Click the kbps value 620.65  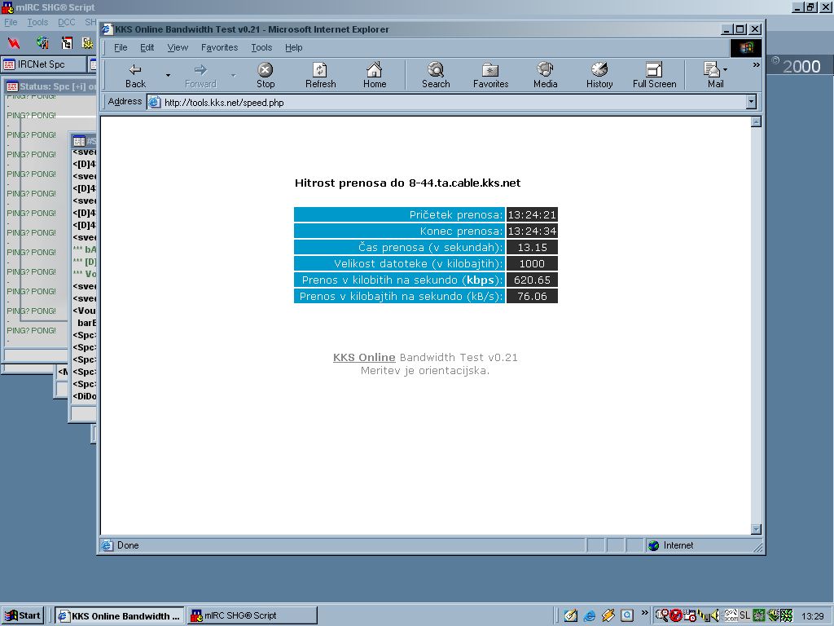point(532,280)
